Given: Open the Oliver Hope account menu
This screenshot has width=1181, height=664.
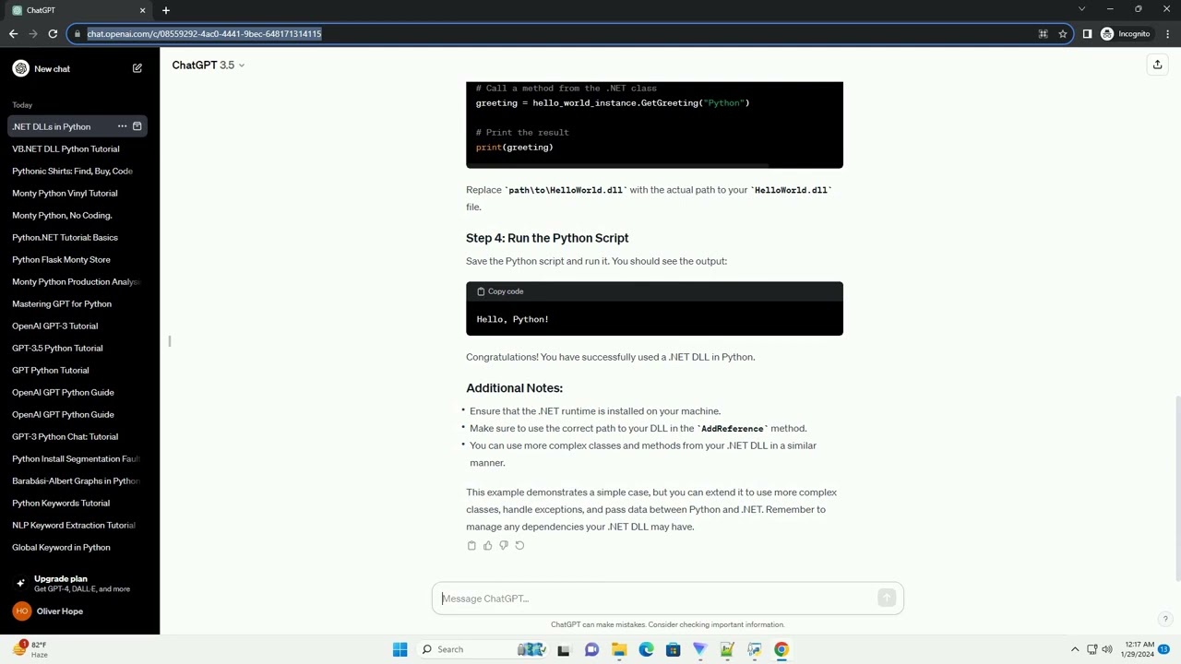Looking at the screenshot, I should pos(79,611).
